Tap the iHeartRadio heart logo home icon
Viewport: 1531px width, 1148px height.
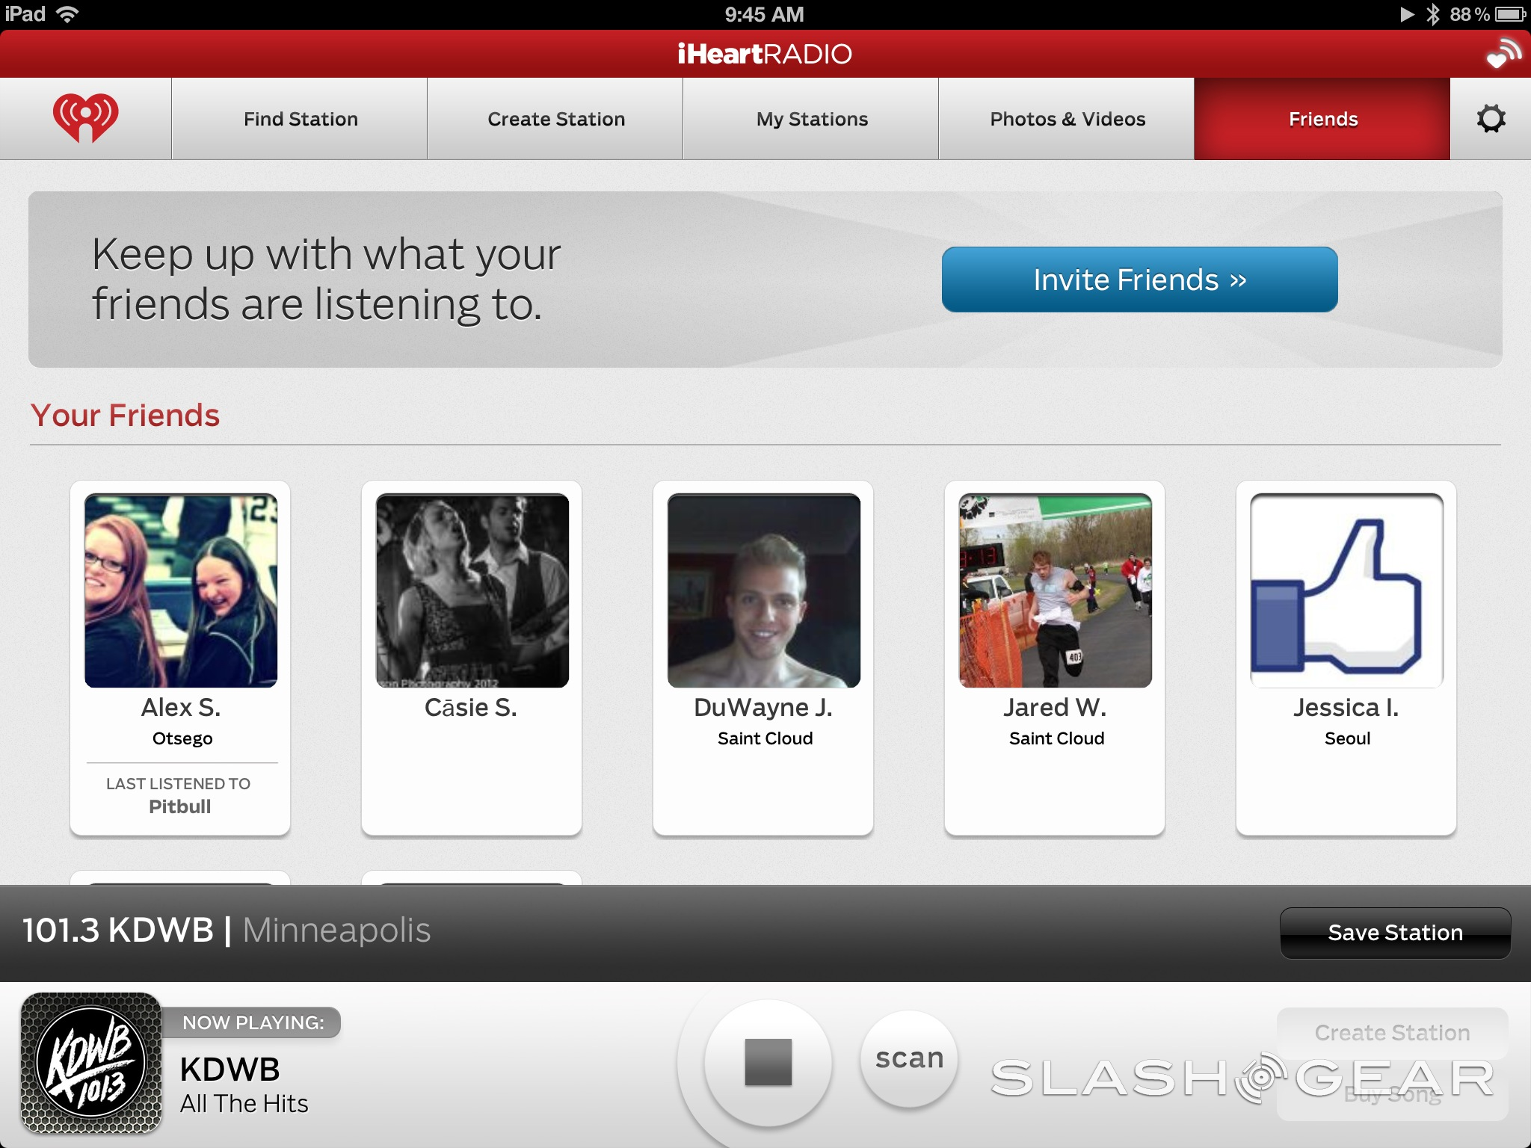click(85, 118)
